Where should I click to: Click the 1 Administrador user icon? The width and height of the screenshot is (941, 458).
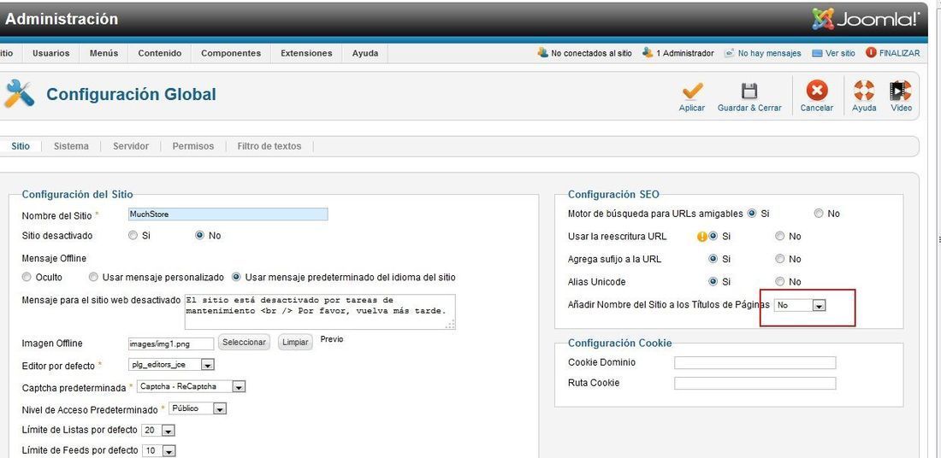(x=647, y=53)
